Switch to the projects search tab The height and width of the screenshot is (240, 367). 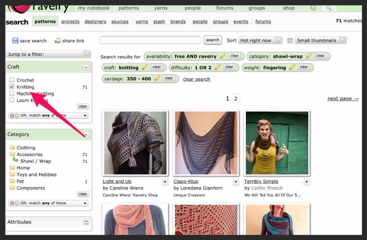click(70, 22)
